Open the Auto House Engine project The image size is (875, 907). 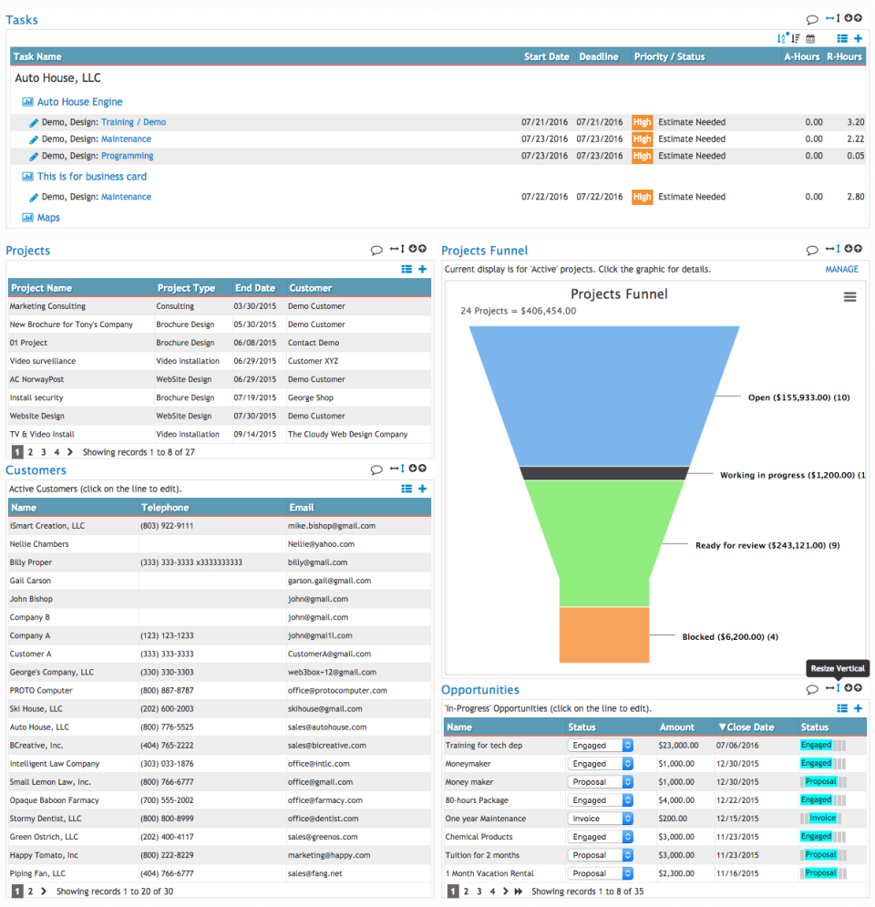click(79, 101)
